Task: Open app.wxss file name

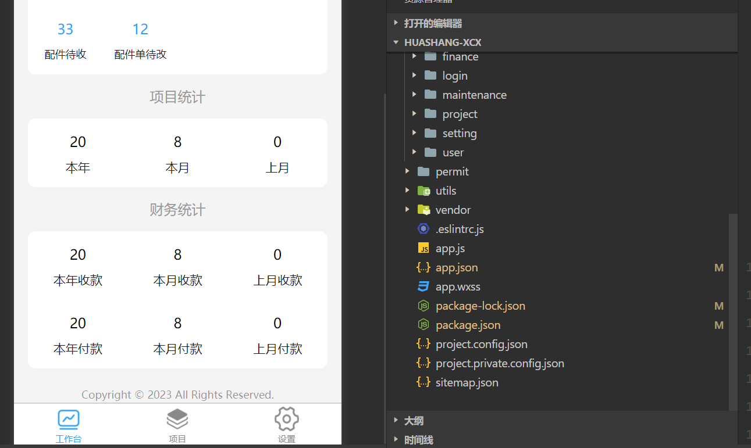Action: (458, 286)
